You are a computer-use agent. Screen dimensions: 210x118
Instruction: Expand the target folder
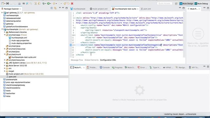tap(5, 71)
